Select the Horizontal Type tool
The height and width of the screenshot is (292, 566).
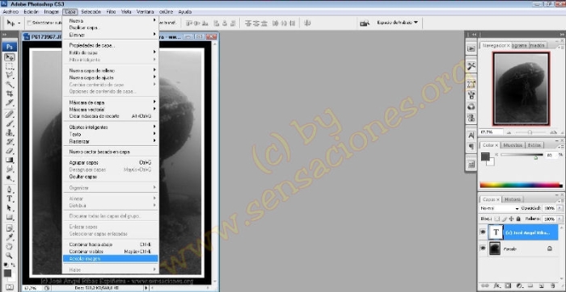coord(10,198)
